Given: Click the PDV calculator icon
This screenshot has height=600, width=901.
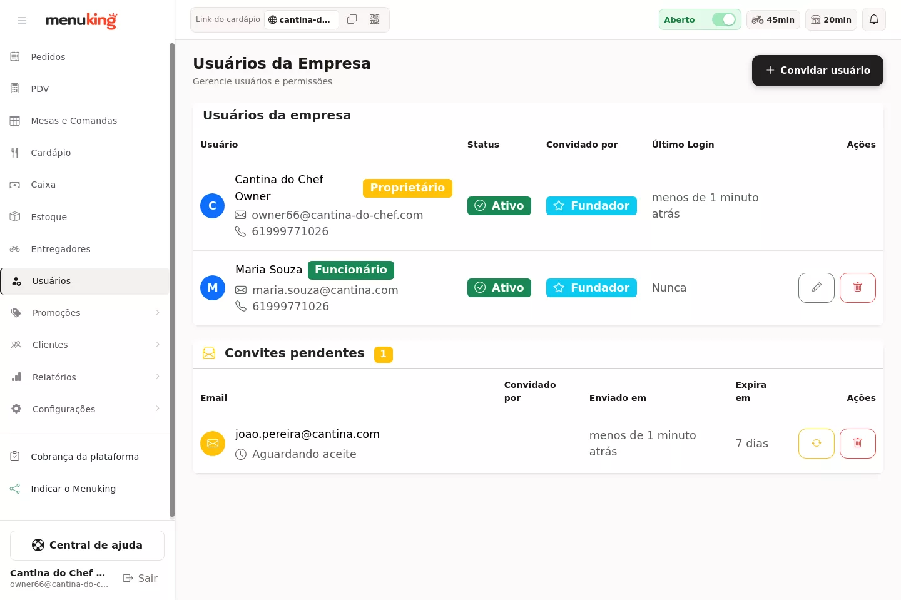Looking at the screenshot, I should pos(15,89).
